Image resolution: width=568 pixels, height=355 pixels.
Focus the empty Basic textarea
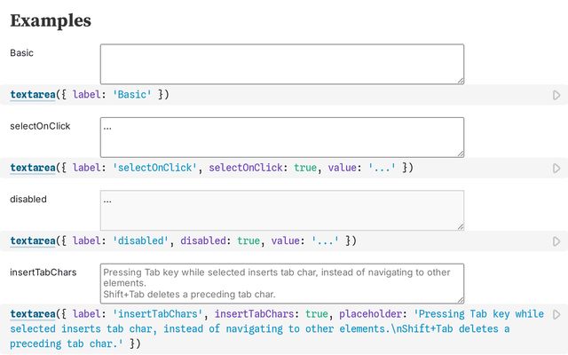click(x=281, y=64)
